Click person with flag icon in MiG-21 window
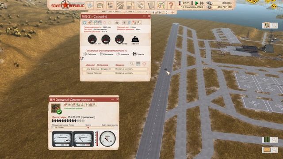Viewport: 283px width, 159px height. click(x=134, y=23)
